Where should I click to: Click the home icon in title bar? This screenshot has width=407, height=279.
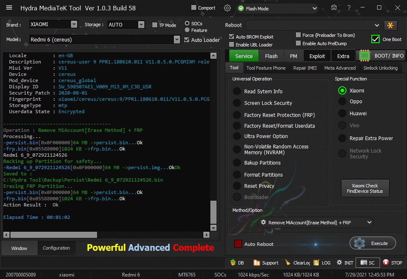(x=334, y=8)
